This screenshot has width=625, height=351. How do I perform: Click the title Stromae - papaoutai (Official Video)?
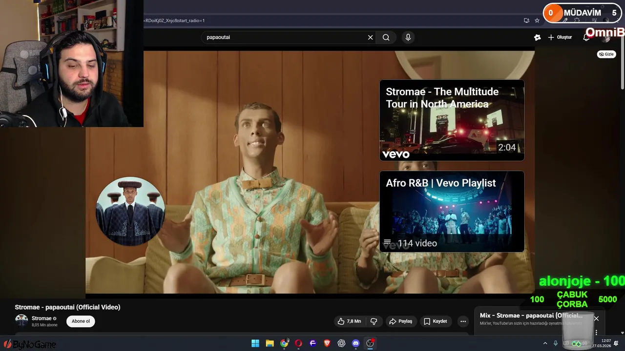point(67,307)
